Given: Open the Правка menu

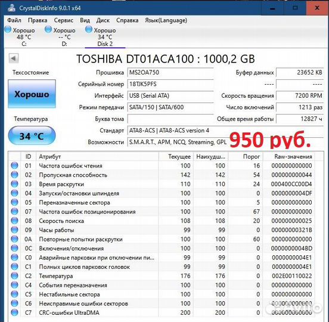Looking at the screenshot, I should click(x=38, y=20).
